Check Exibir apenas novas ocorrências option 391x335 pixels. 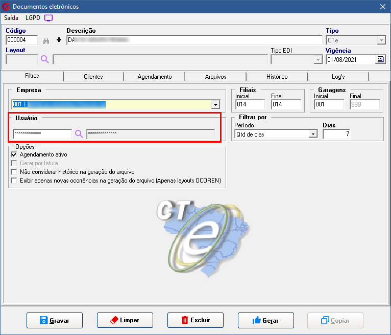coord(14,181)
